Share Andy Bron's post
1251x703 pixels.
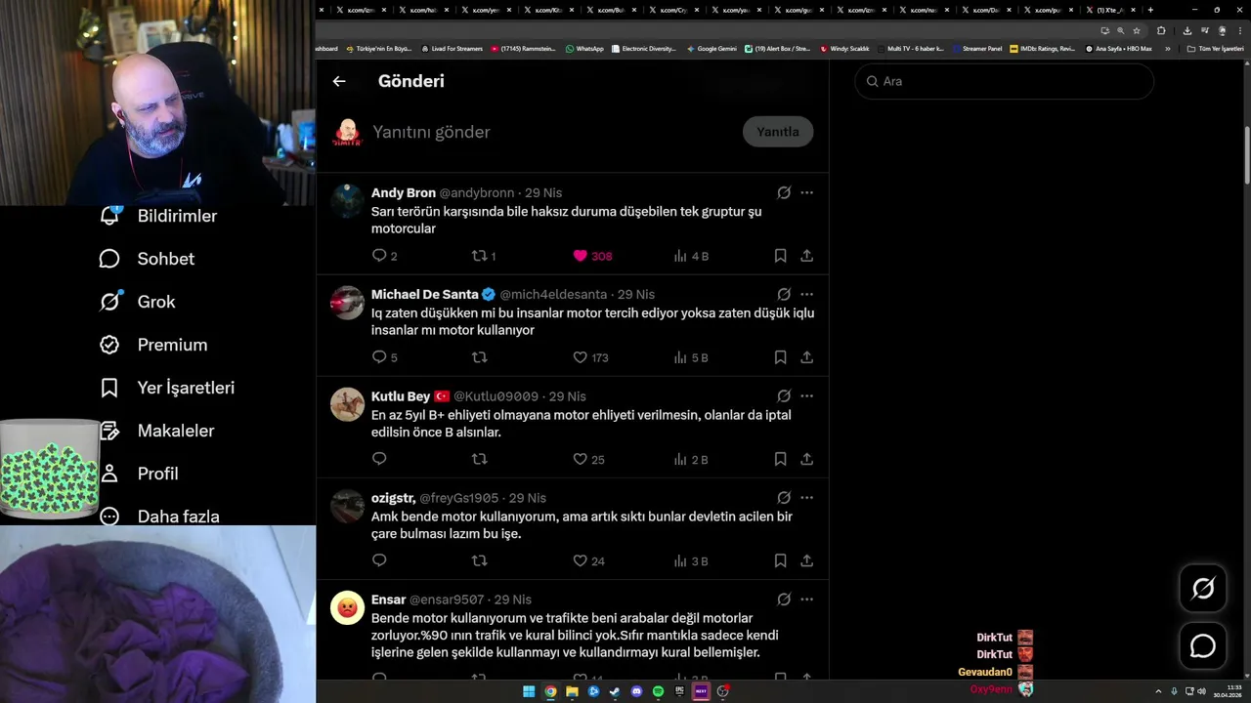806,256
